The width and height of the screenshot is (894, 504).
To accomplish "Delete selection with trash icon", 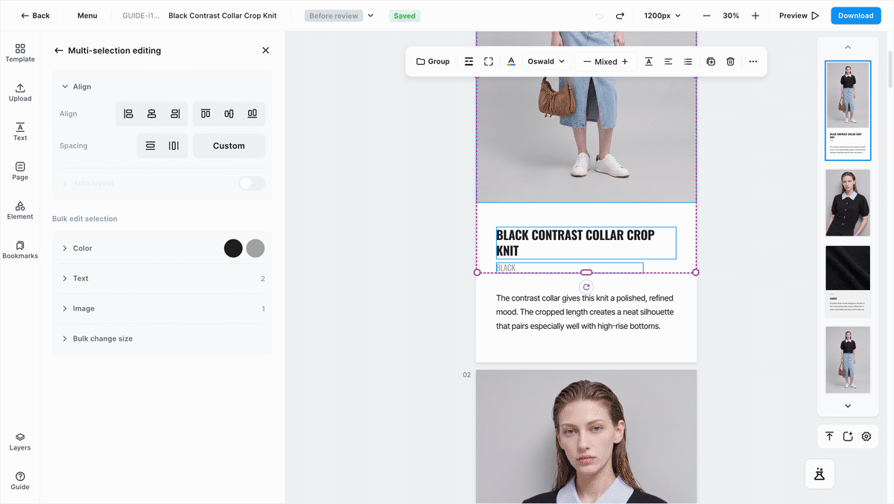I will pos(731,62).
